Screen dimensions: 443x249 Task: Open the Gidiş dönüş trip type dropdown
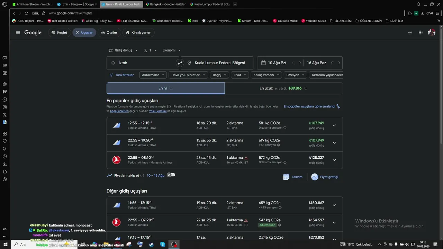pos(123,50)
